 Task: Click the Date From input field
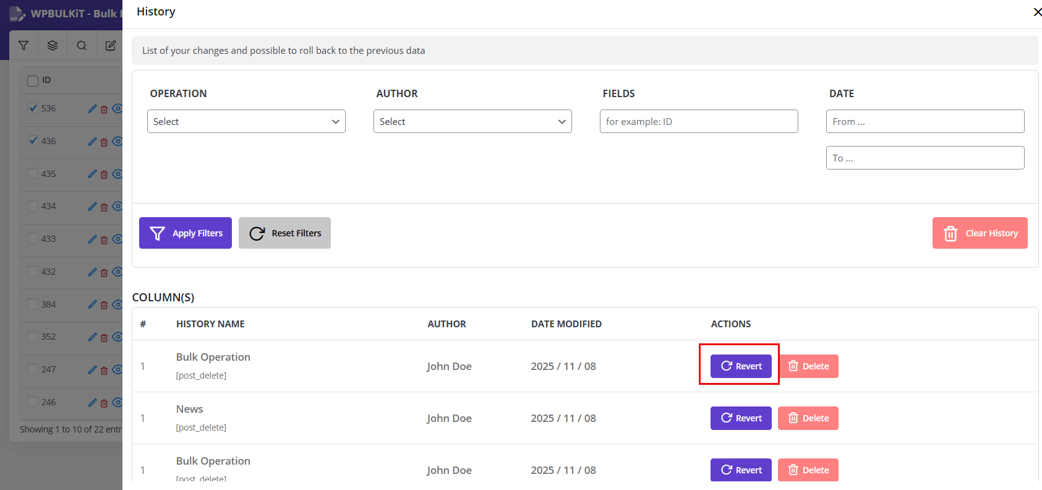coord(925,121)
